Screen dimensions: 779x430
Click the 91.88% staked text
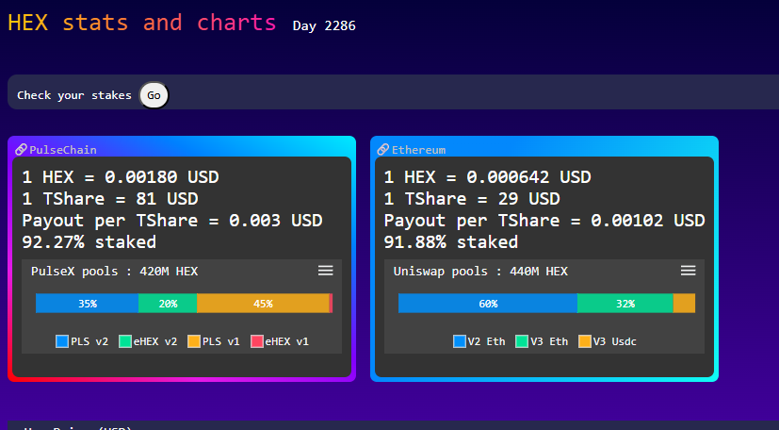tap(451, 242)
